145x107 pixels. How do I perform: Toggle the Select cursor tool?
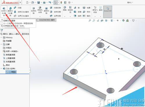coord(55,2)
